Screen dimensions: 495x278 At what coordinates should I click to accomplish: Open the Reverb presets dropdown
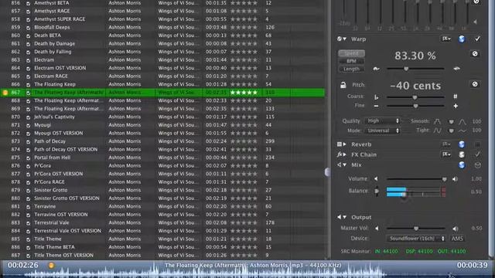click(446, 144)
